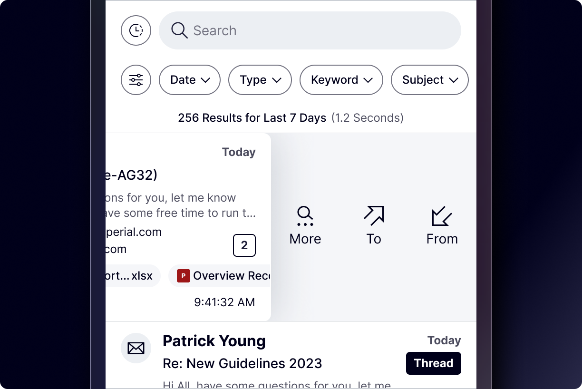Select the Patrick Young sender name

214,341
